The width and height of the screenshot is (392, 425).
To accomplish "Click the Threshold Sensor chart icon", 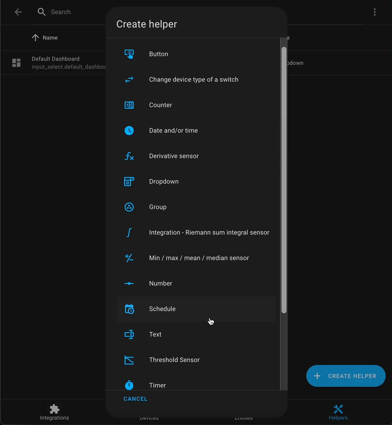I will [129, 360].
